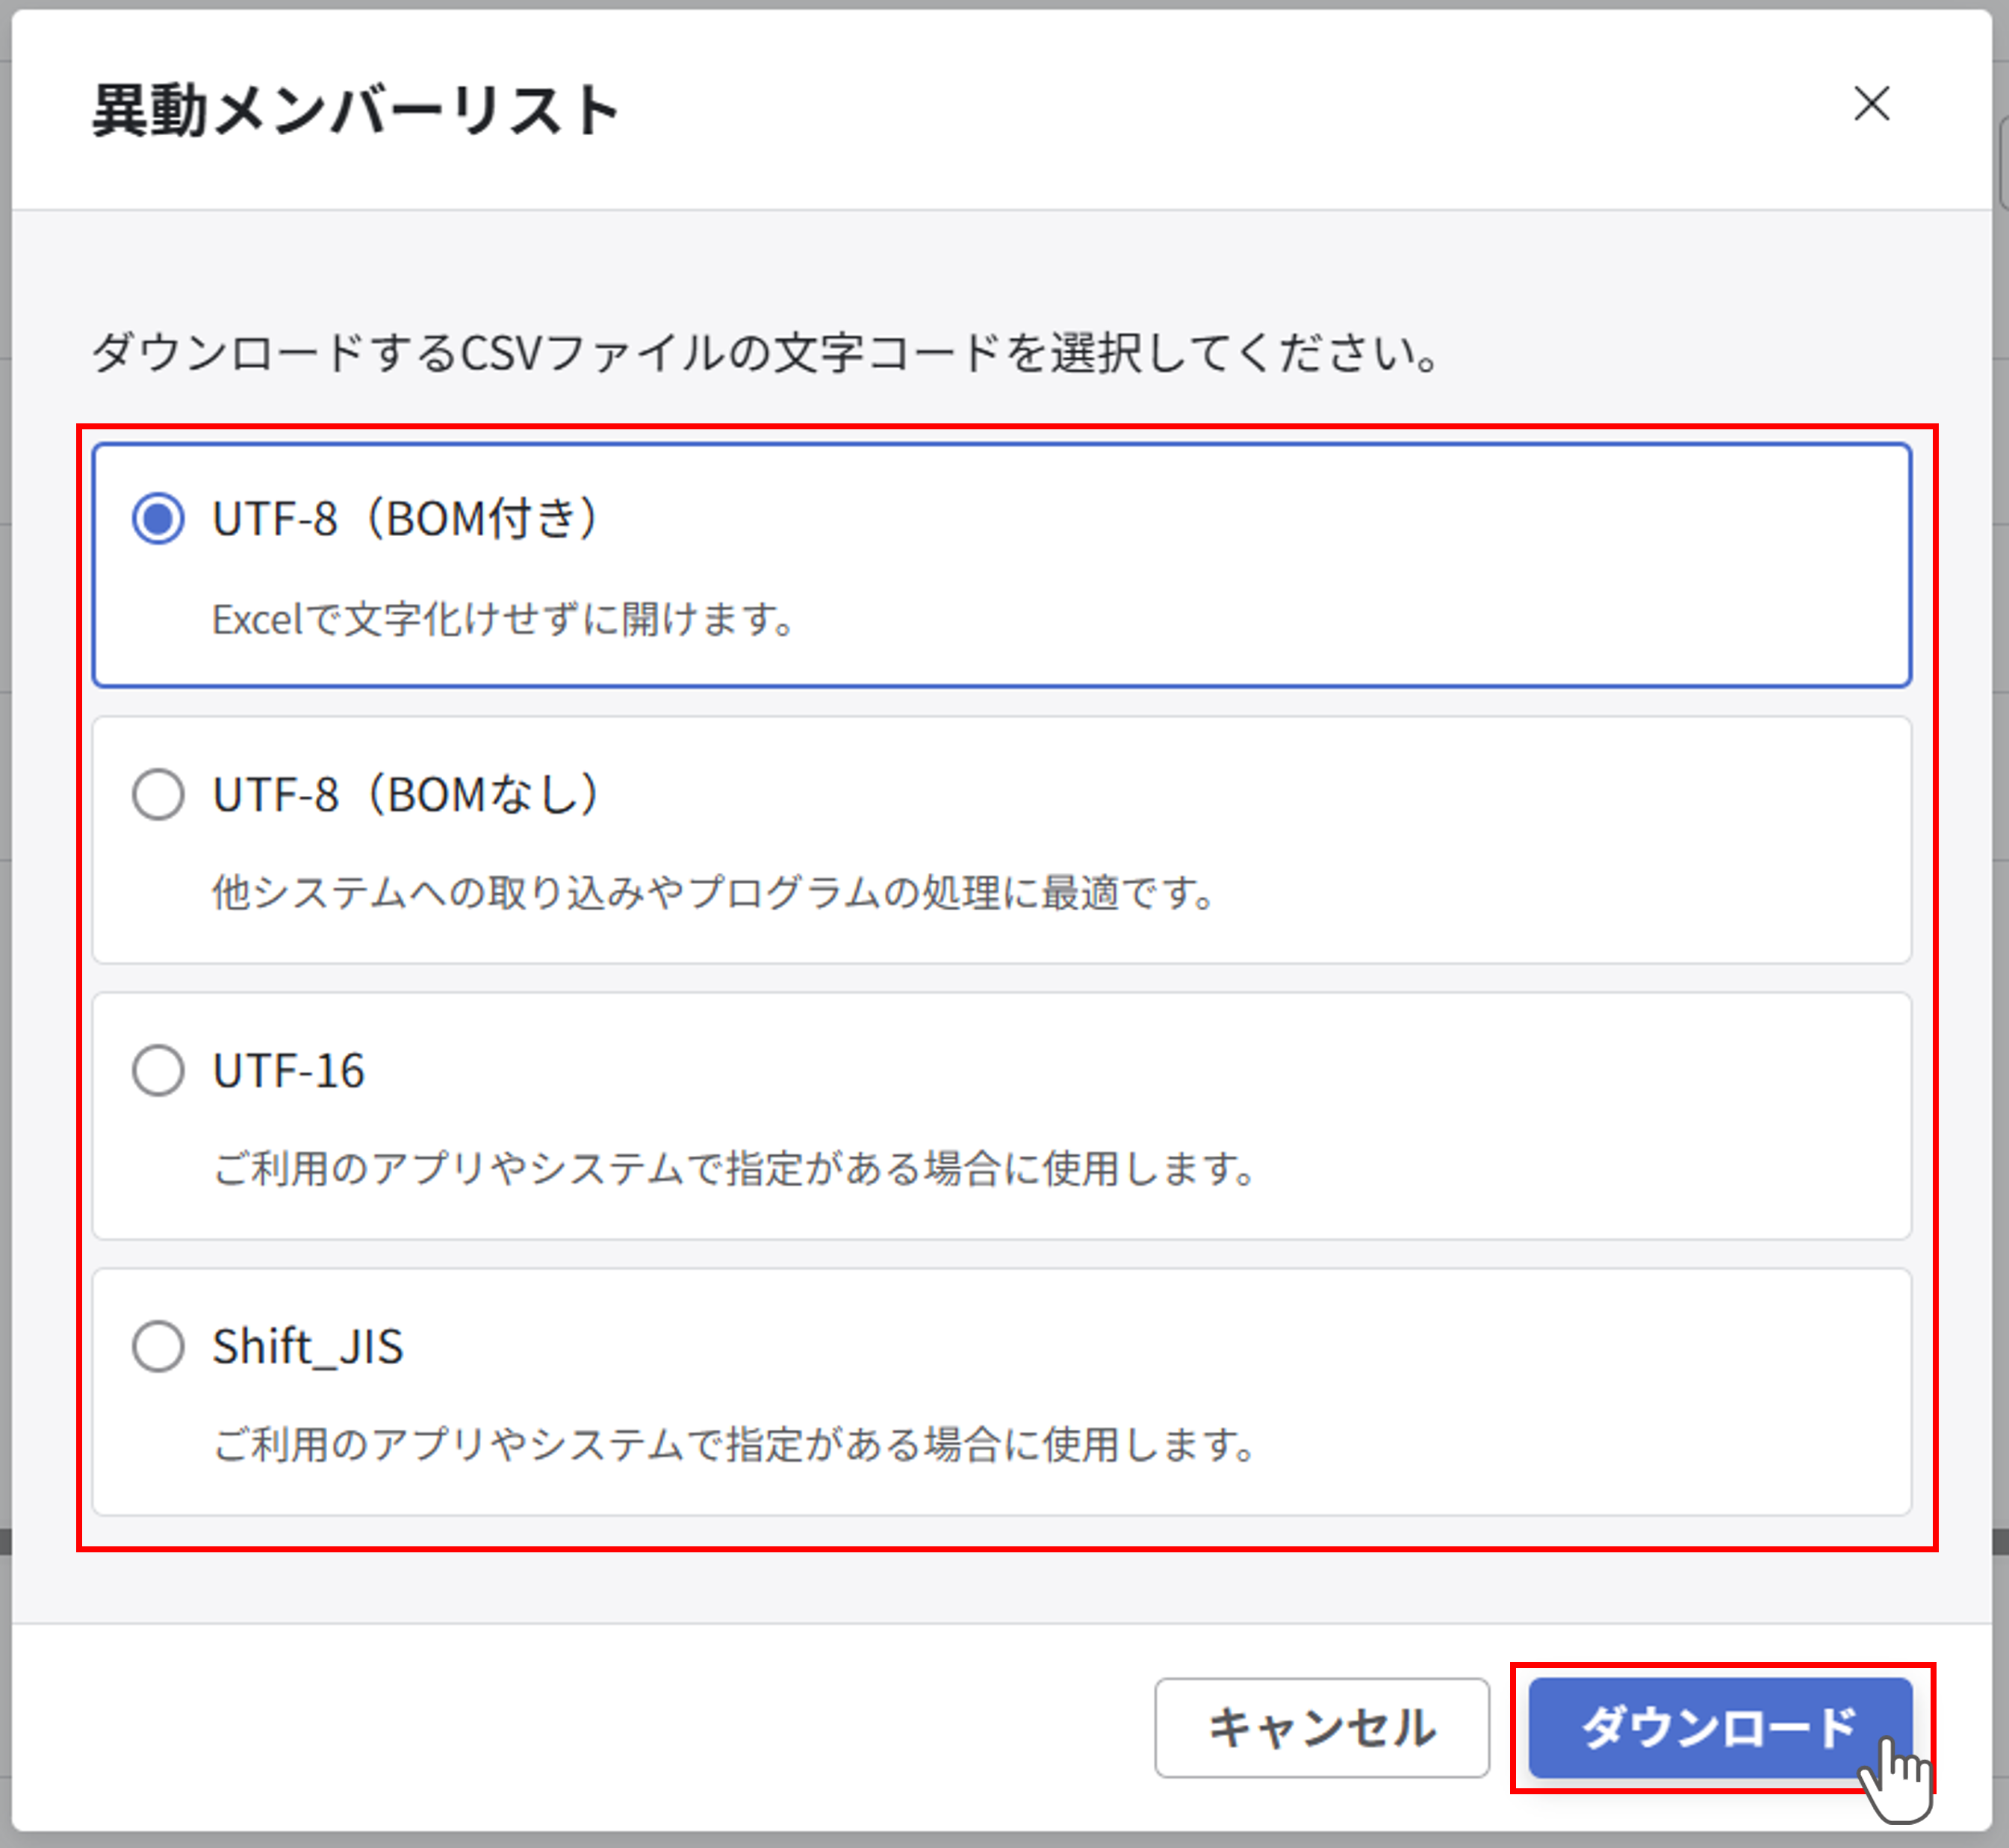This screenshot has height=1848, width=2009.
Task: Click the text 他システムへの取り込みやプログラムの処理に最適です。
Action: (715, 892)
